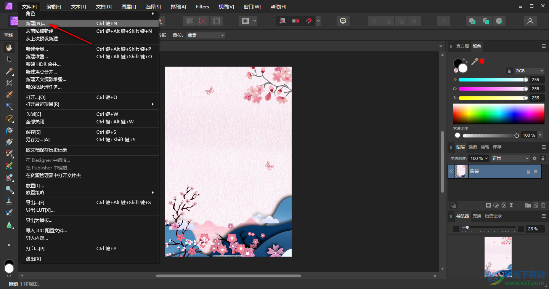Switch to the 通道 (Channels) tab
The width and height of the screenshot is (549, 289).
(x=473, y=147)
